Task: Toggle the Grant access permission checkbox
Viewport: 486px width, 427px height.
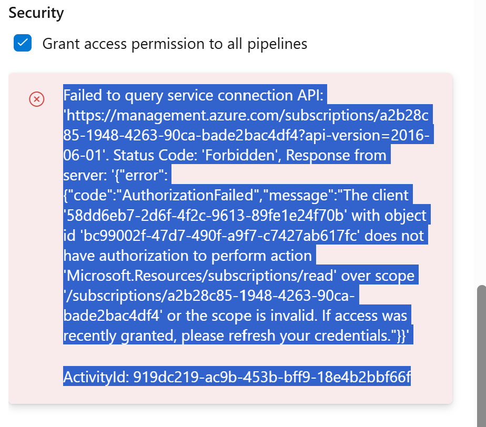Action: click(x=23, y=44)
